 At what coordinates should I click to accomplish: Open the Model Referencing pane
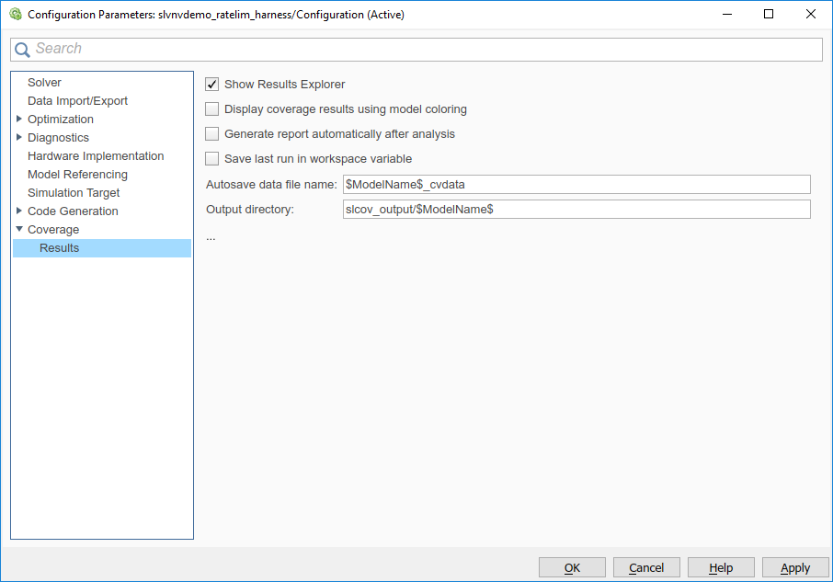[x=77, y=175]
